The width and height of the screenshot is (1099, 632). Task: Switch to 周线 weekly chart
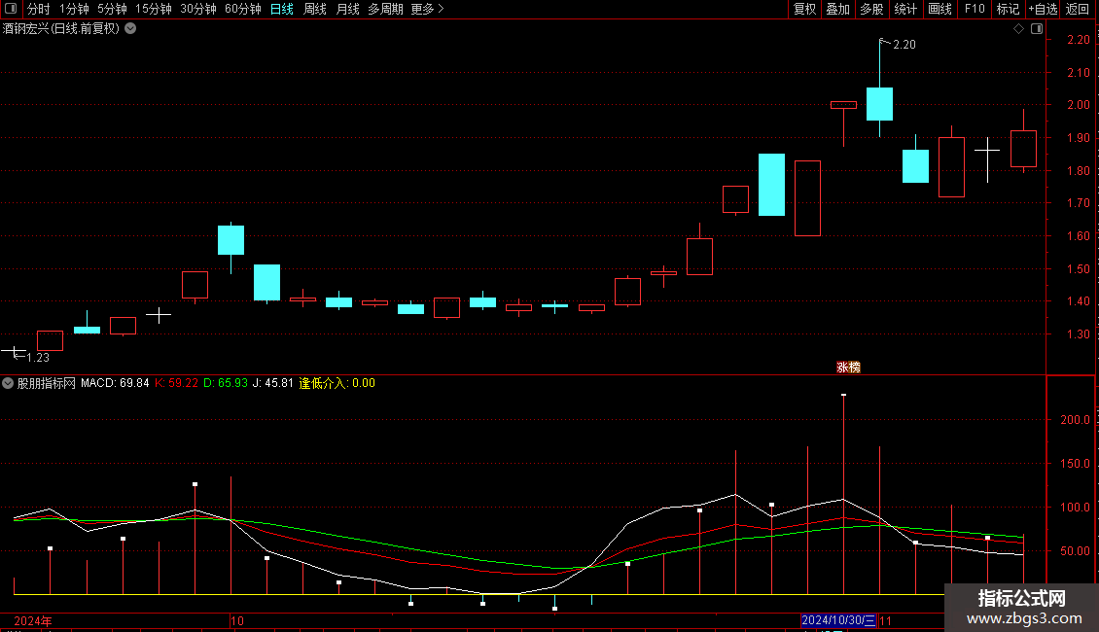315,9
